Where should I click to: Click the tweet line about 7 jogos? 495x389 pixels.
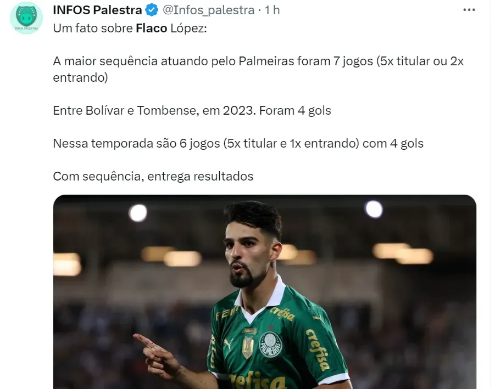coord(258,69)
